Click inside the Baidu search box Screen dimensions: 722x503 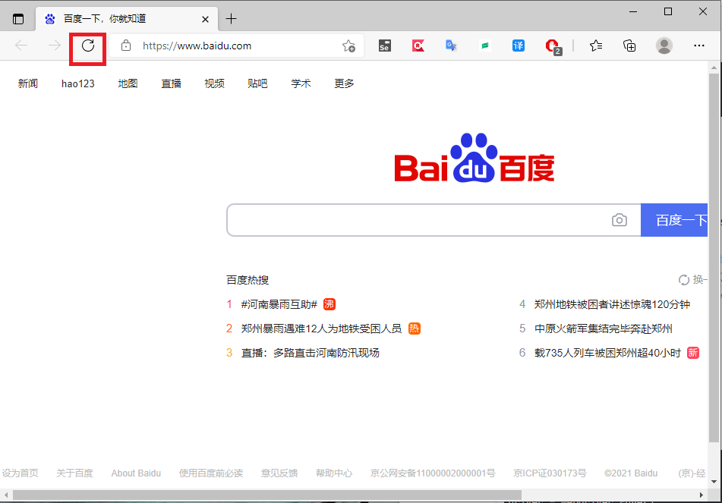click(x=418, y=220)
